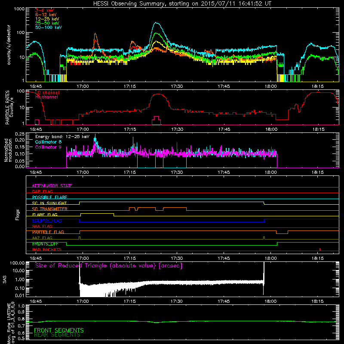Click the 18:00 tick label under particle rates plot
The height and width of the screenshot is (344, 344).
click(x=271, y=129)
